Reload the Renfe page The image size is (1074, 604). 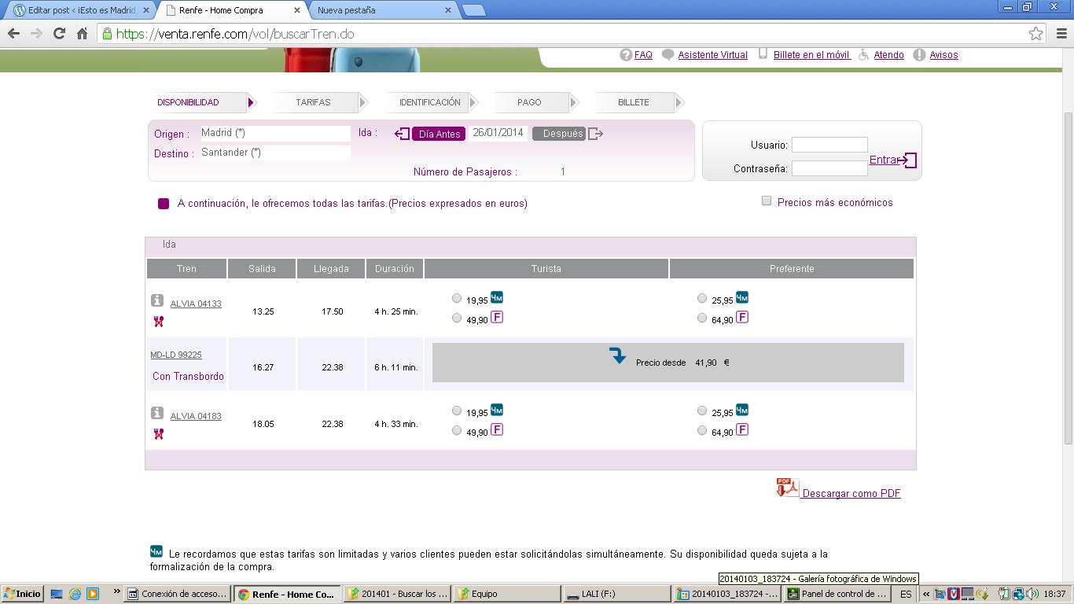(x=59, y=34)
